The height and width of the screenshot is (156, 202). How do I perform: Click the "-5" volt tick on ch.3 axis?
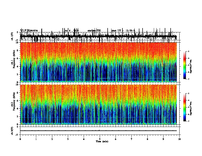tap(17, 135)
